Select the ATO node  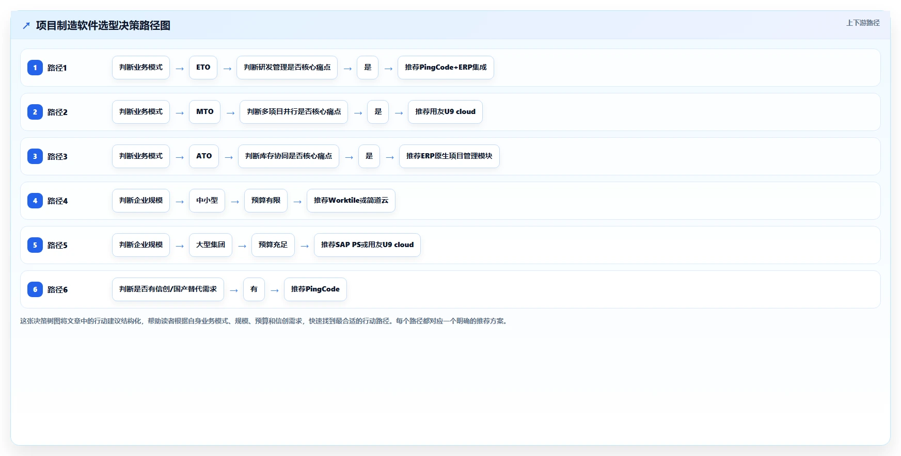pyautogui.click(x=204, y=156)
